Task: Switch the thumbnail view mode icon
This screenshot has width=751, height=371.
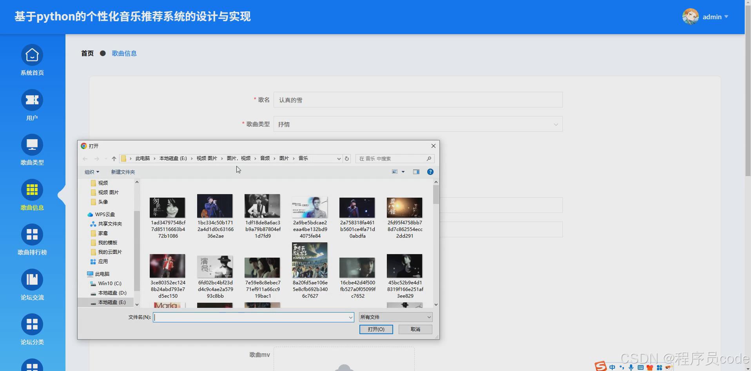Action: [394, 171]
